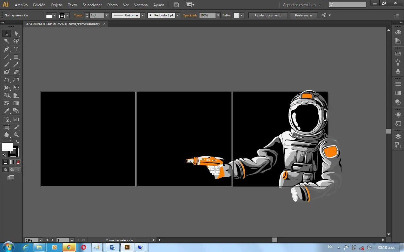The image size is (404, 252).
Task: Open the Symbols panel
Action: point(398,72)
